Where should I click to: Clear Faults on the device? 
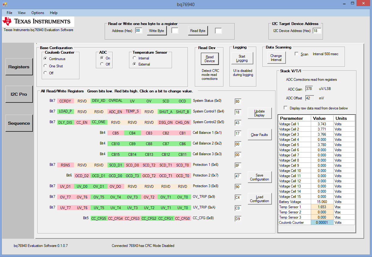[x=259, y=135]
